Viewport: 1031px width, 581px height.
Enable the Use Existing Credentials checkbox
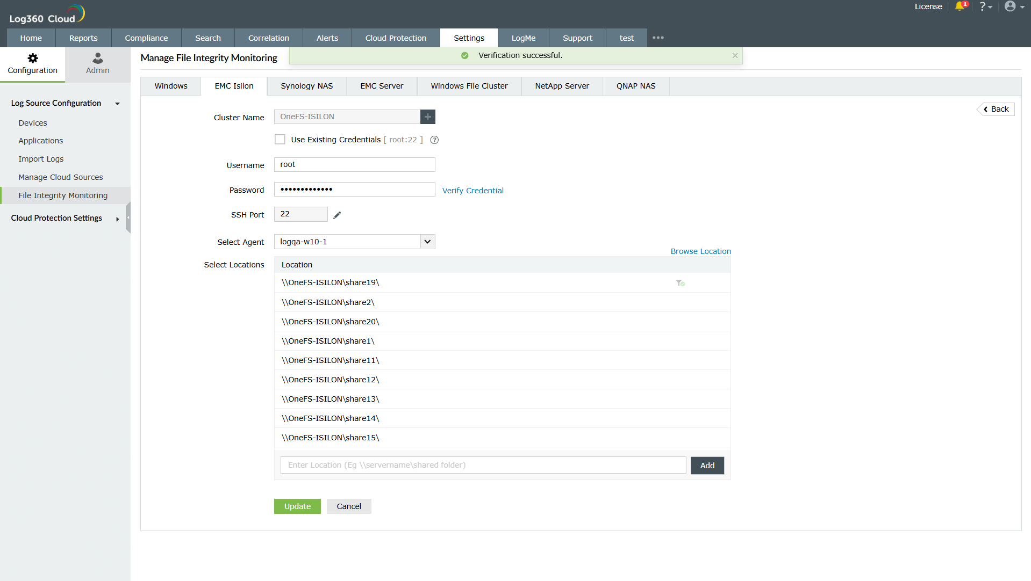(280, 139)
